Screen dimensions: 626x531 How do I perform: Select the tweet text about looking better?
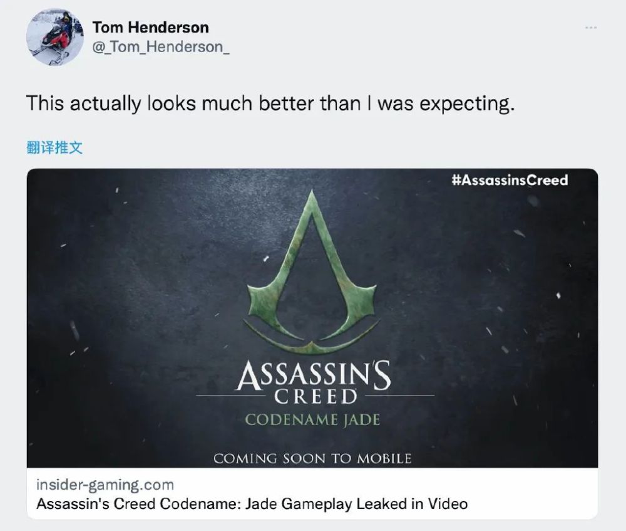tap(270, 103)
